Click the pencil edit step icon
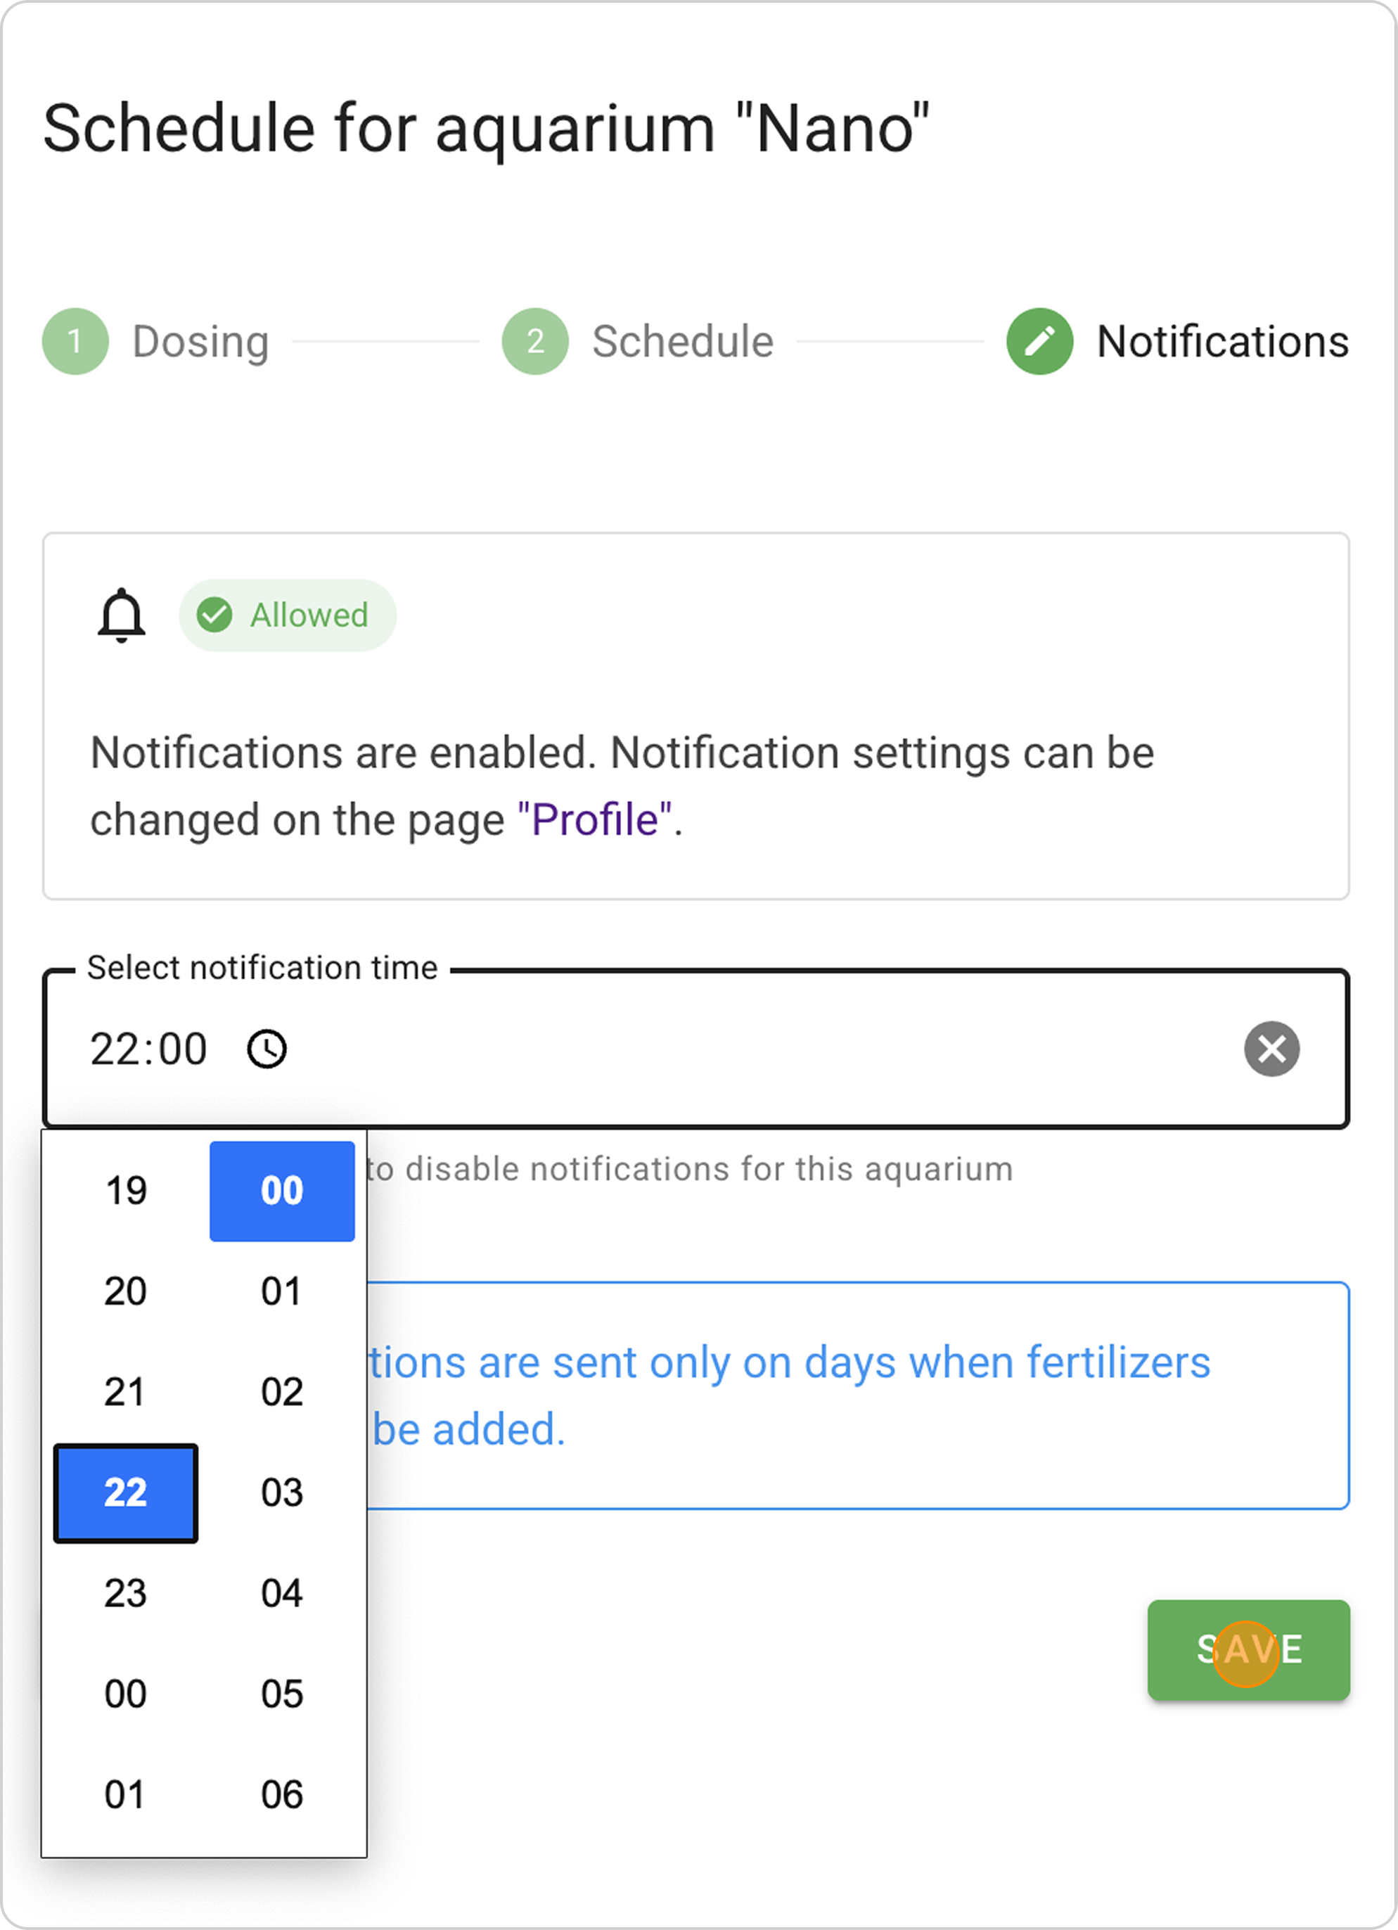 pyautogui.click(x=1040, y=341)
